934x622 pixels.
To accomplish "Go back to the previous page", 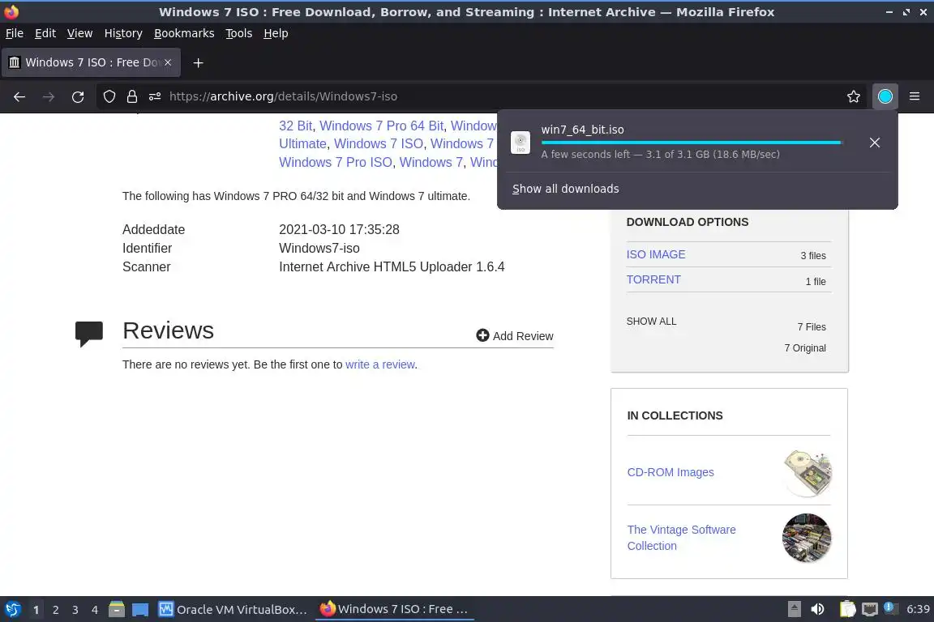I will coord(19,96).
